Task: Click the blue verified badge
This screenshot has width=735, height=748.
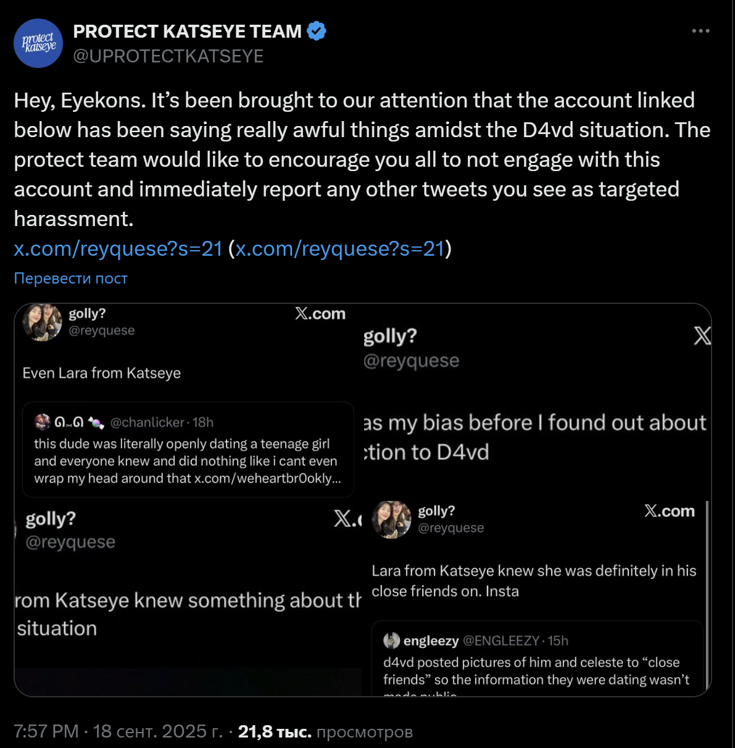Action: (317, 31)
